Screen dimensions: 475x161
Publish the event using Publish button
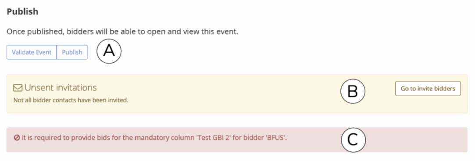click(x=72, y=52)
